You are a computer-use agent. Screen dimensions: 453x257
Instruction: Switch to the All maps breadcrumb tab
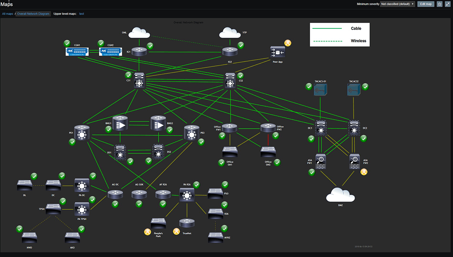7,13
